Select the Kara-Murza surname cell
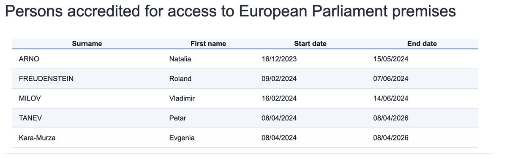This screenshot has height=159, width=507. [x=37, y=138]
